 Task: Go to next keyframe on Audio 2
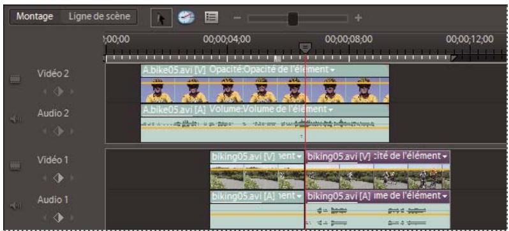[71, 131]
